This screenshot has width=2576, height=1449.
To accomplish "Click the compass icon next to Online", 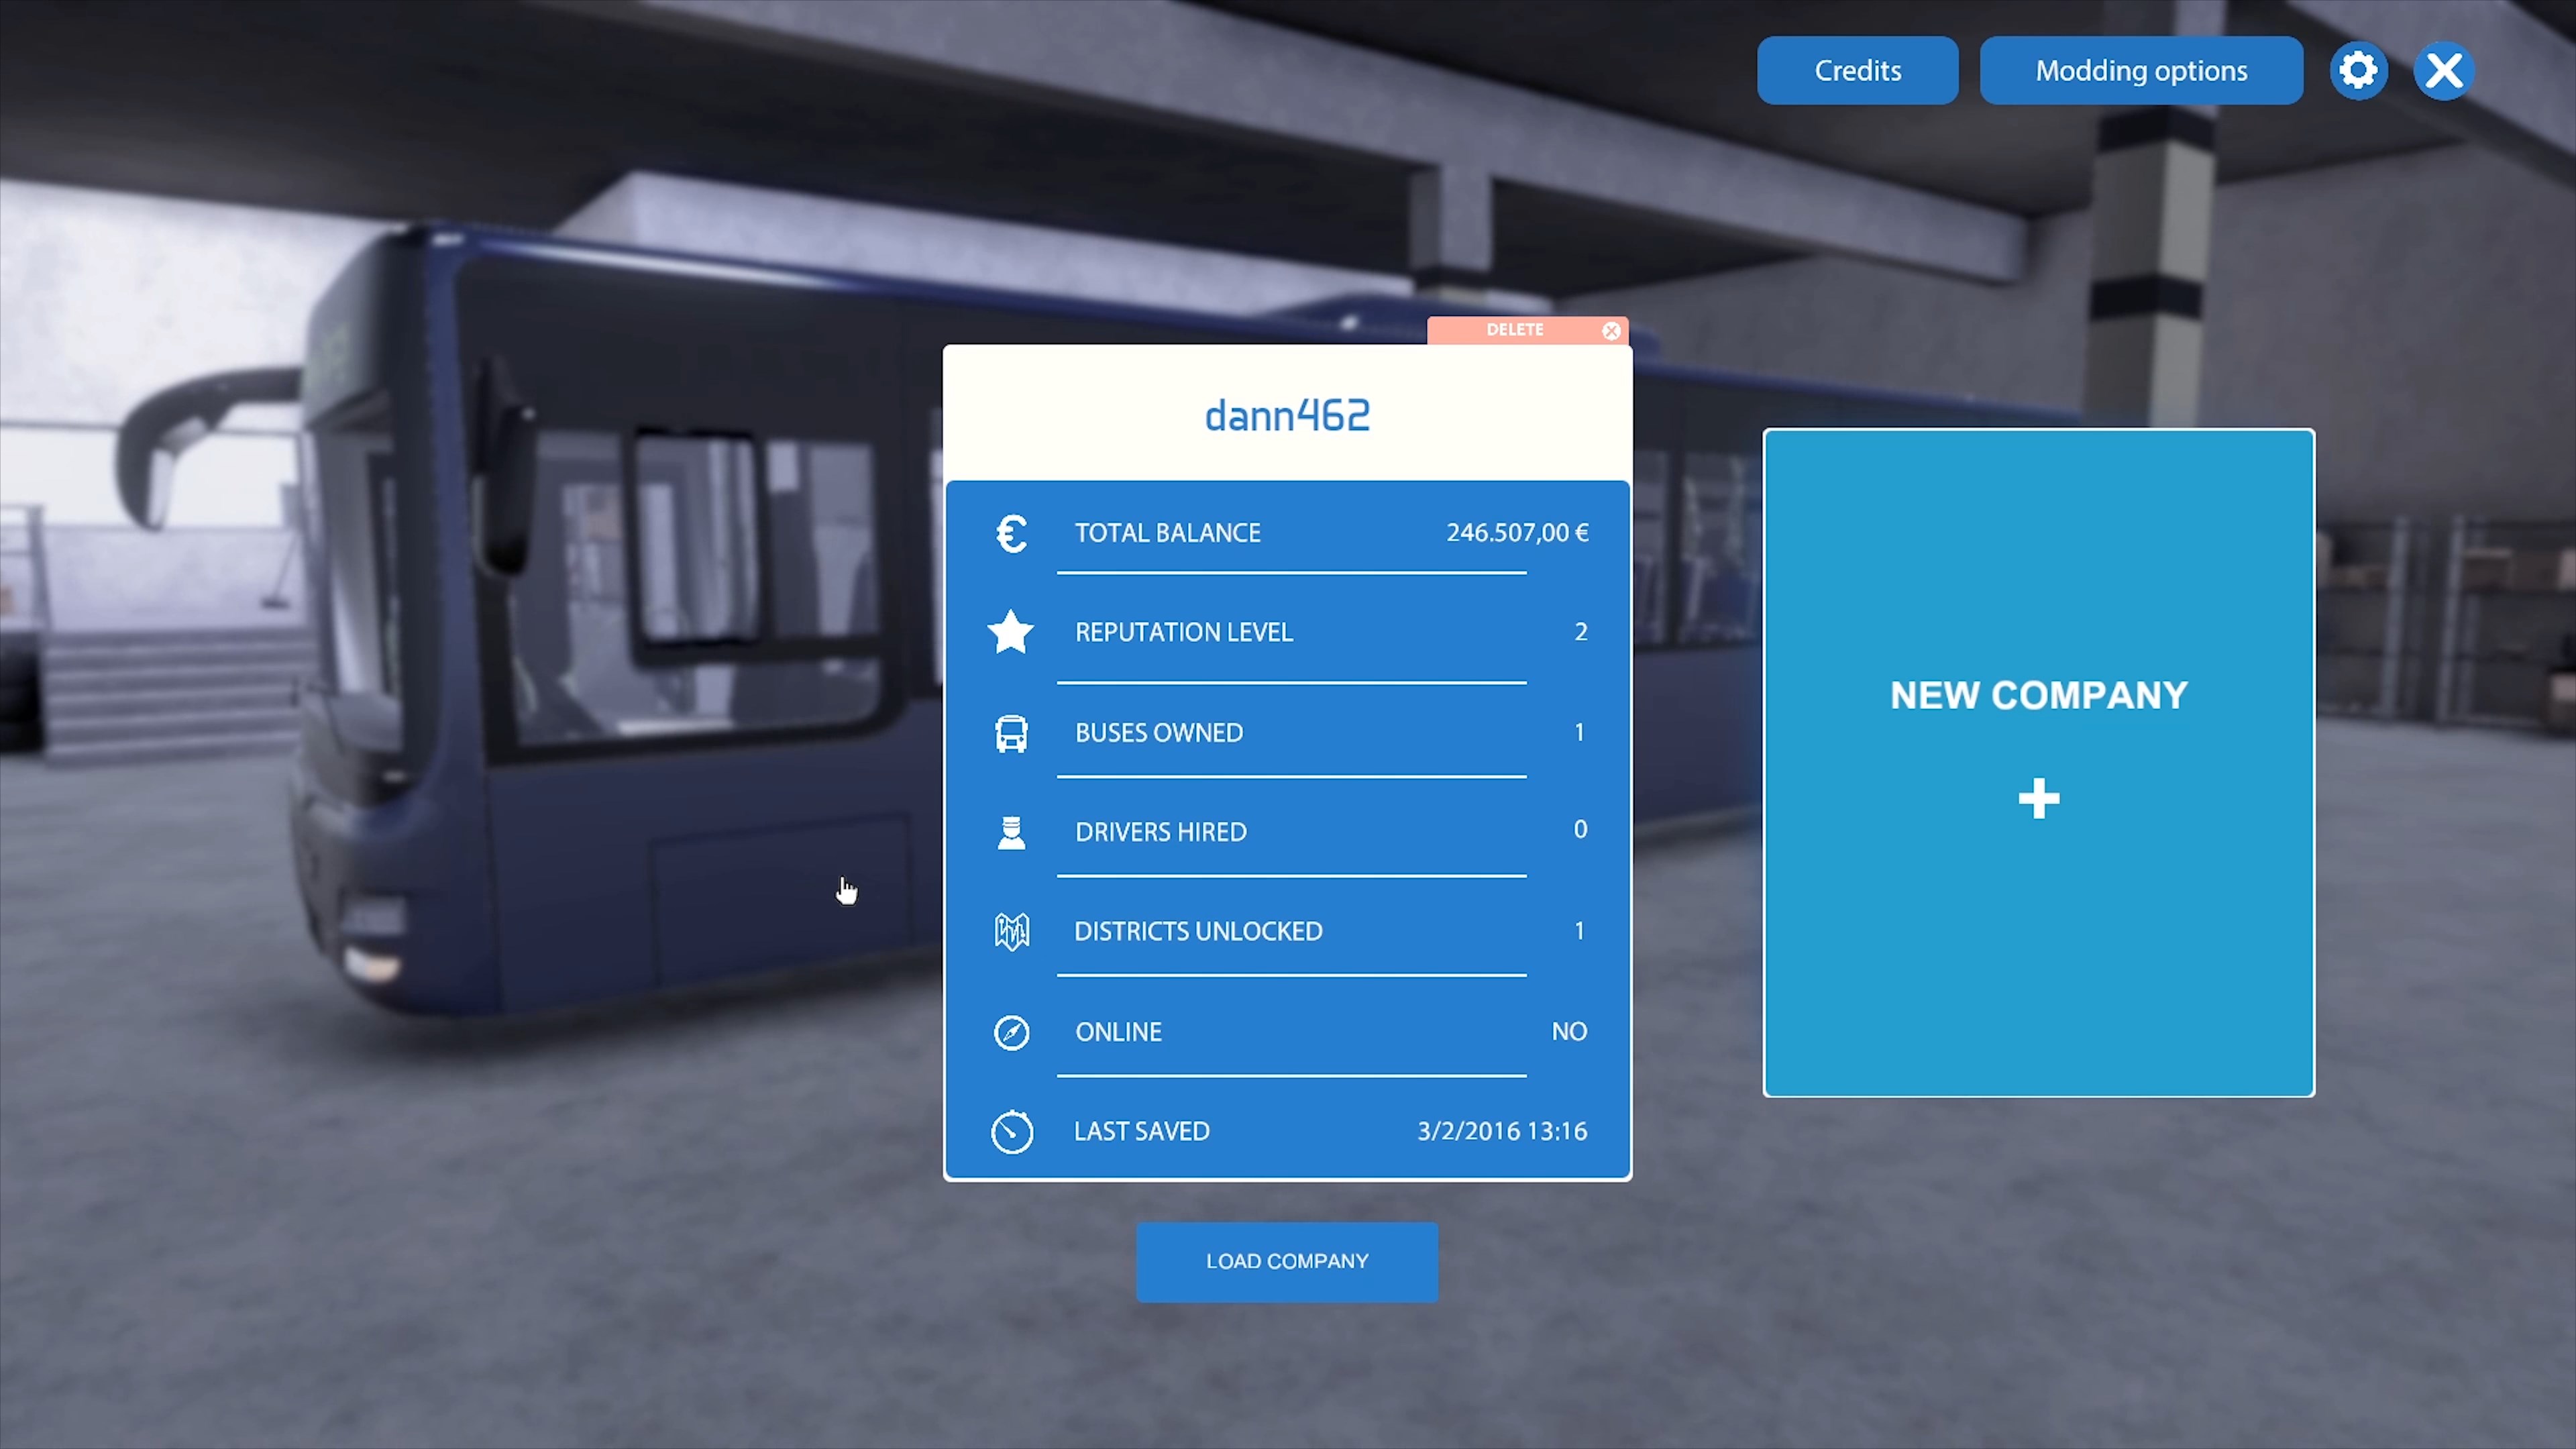I will (x=1011, y=1032).
